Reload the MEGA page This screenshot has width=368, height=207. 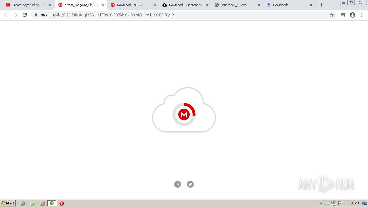click(x=25, y=15)
